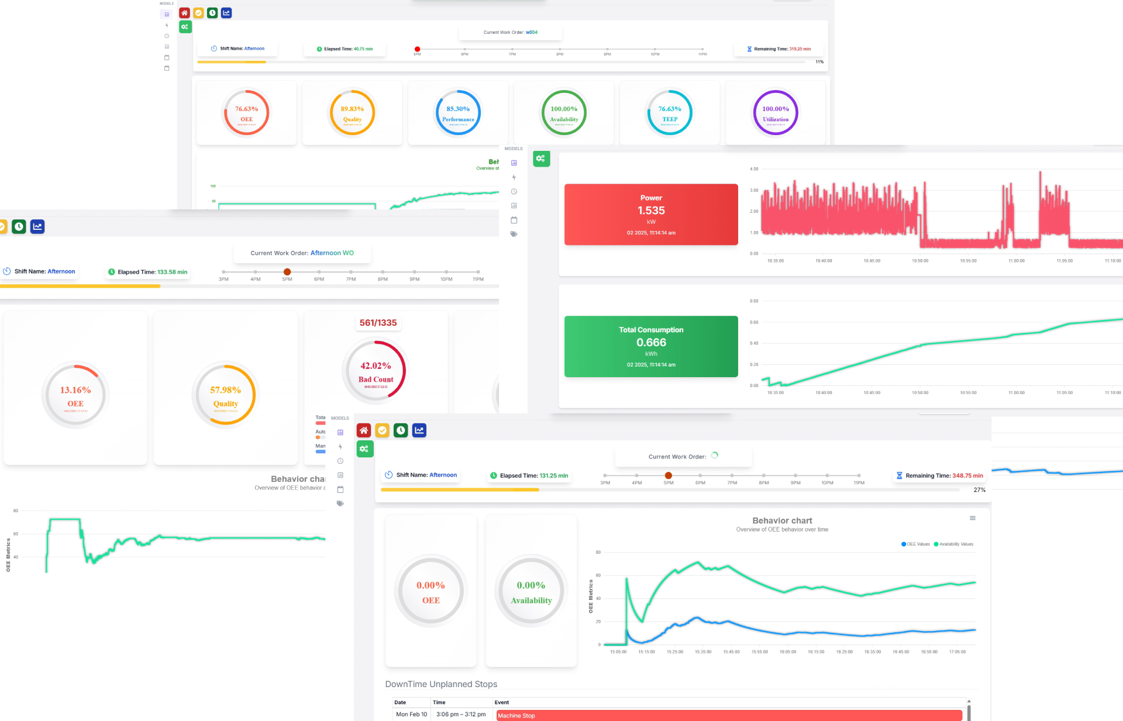
Task: Select the calendar sidebar icon in the Power panel
Action: point(514,220)
